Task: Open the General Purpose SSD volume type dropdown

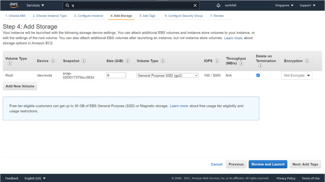Action: [168, 75]
